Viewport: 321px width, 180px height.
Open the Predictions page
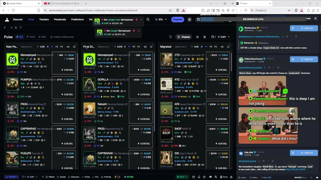click(77, 19)
